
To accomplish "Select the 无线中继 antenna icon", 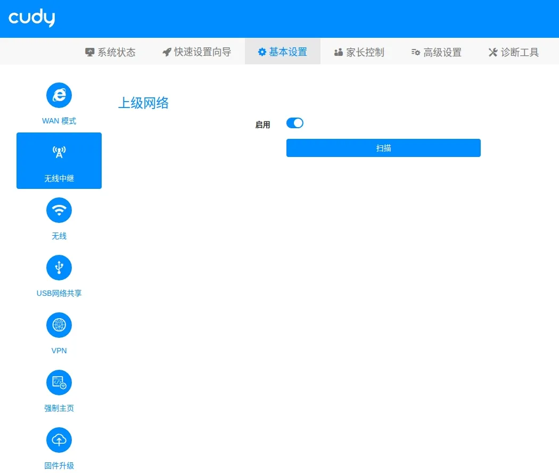I will point(59,153).
